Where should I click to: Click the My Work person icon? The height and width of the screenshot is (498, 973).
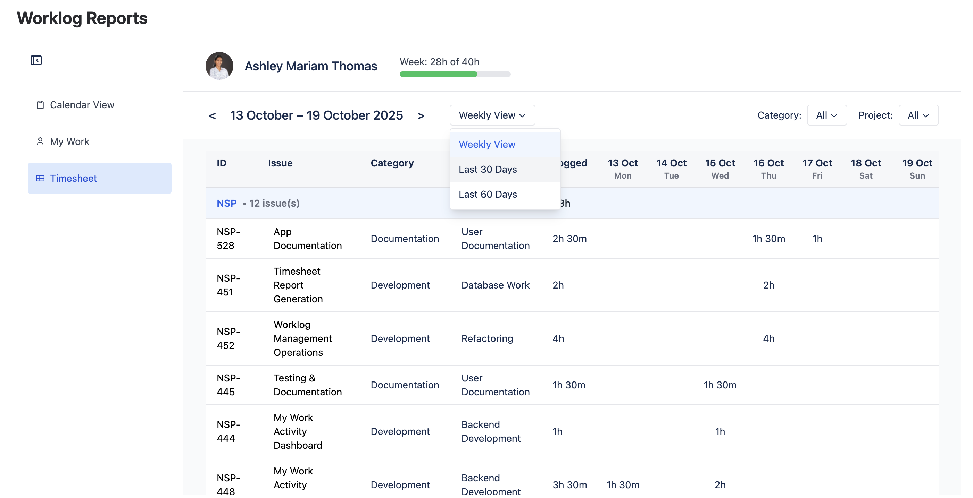40,141
